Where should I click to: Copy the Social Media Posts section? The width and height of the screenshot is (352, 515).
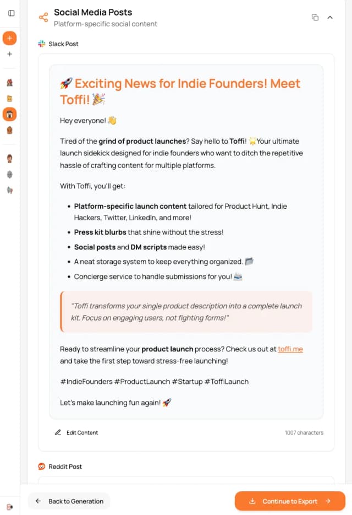pos(315,18)
